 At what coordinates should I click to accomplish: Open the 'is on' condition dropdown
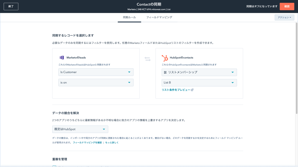[96, 83]
